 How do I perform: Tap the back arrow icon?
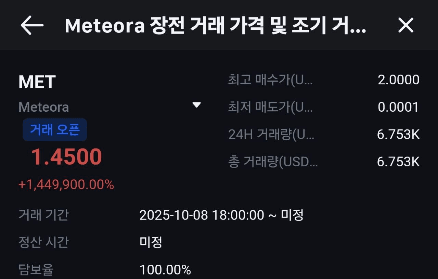click(x=32, y=26)
